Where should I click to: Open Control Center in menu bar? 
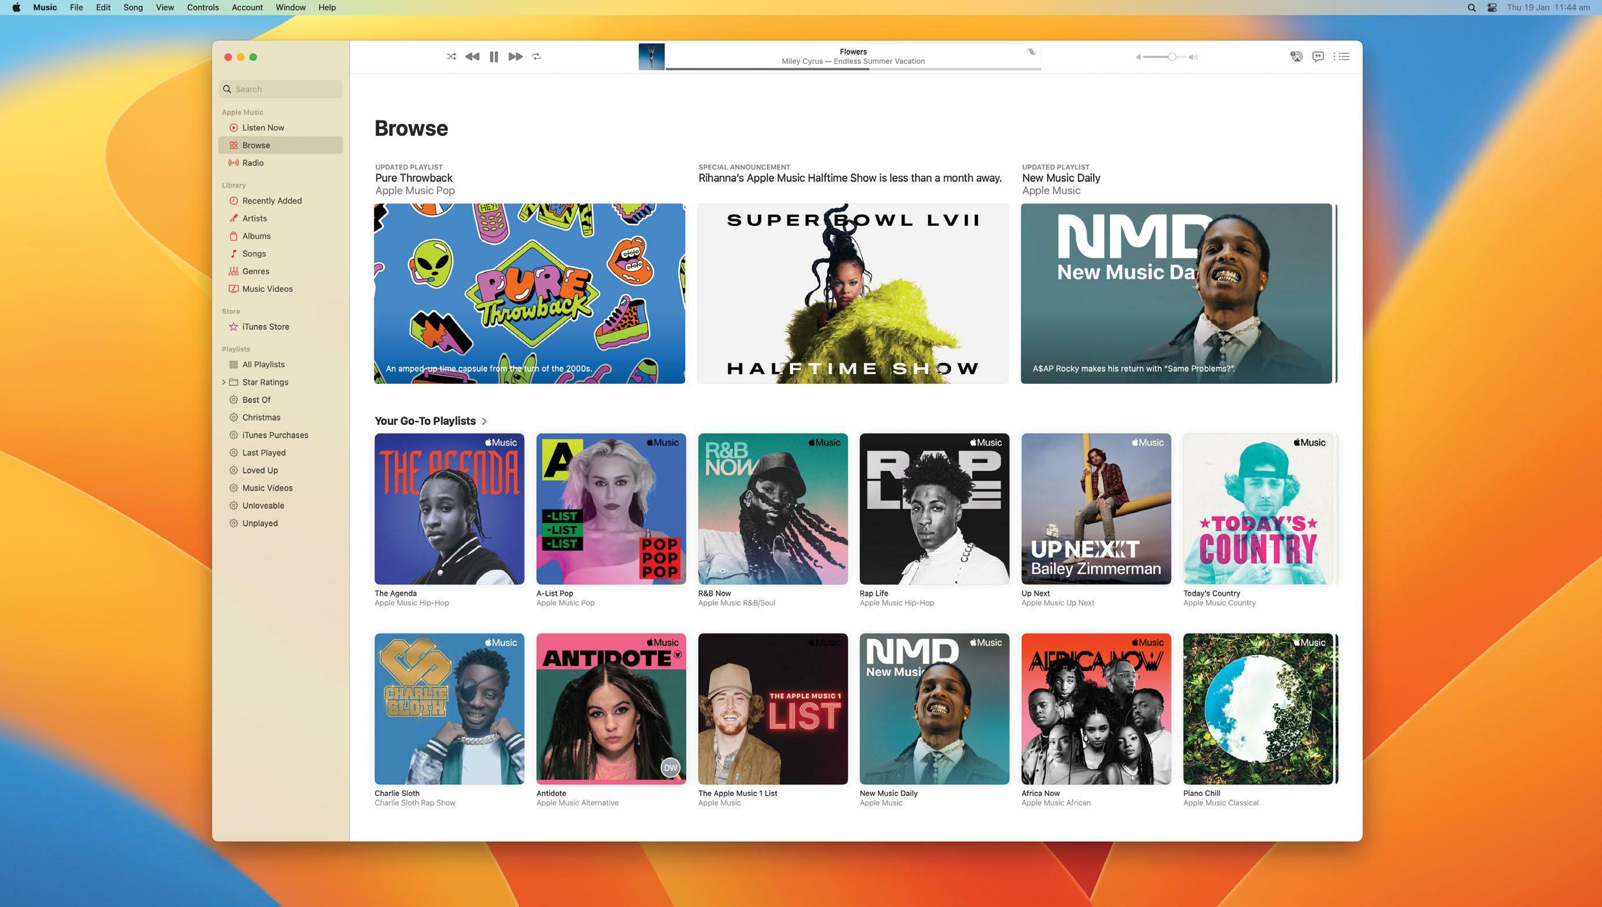1492,8
